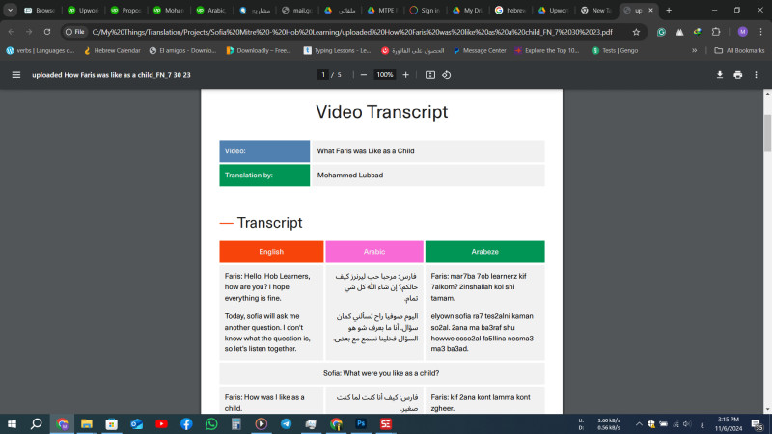Image resolution: width=772 pixels, height=434 pixels.
Task: Expand the All Bookmarks folder
Action: point(739,50)
